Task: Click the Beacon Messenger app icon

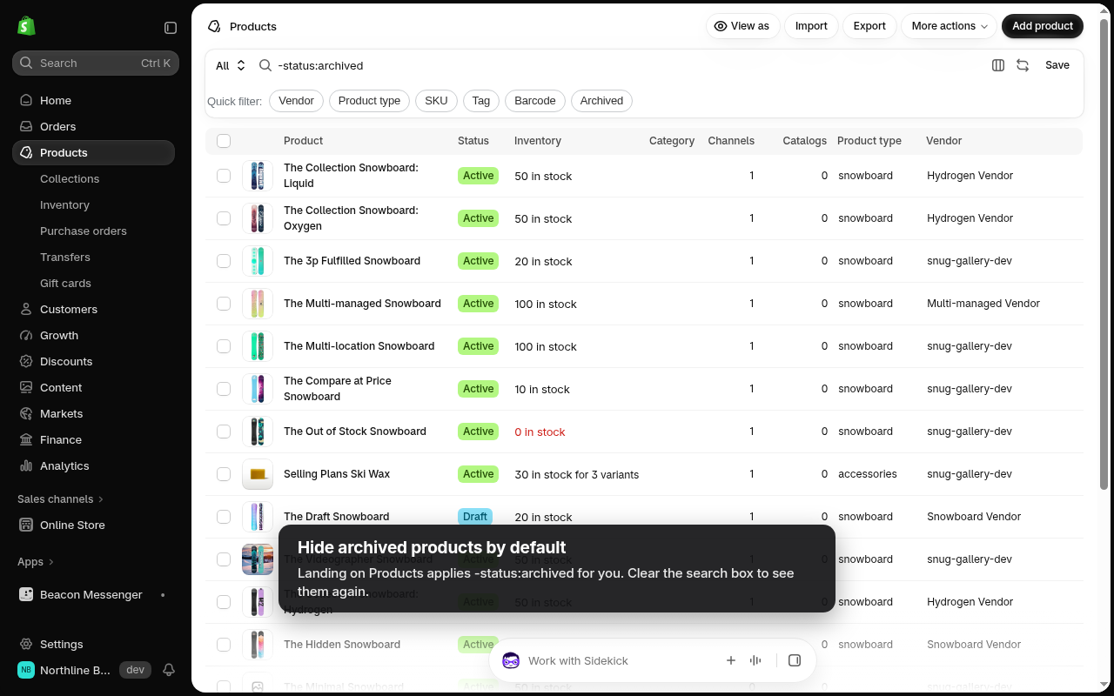Action: (x=26, y=594)
